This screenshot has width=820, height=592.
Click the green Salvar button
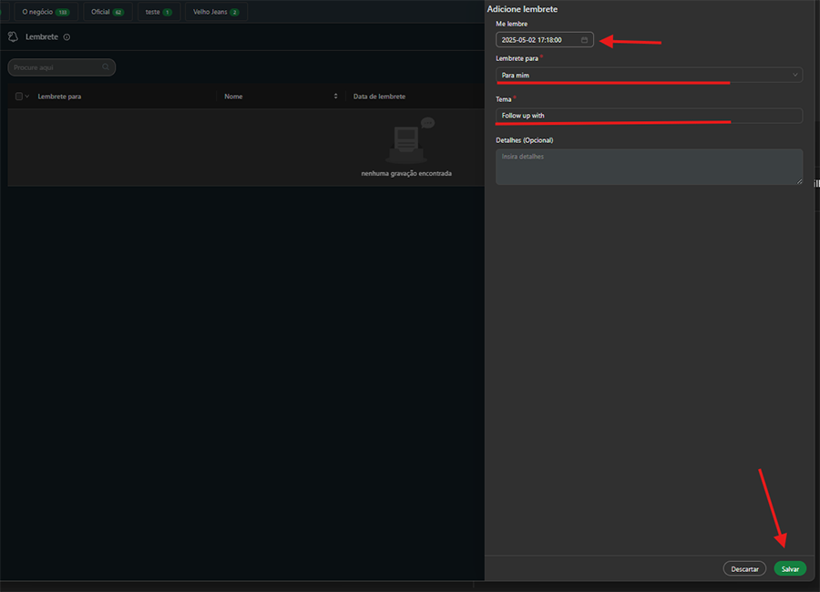[790, 568]
